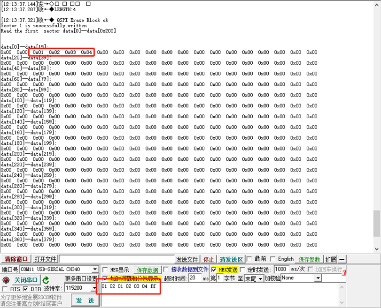
Task: Click the 关闭串口 button
Action: pos(26,280)
